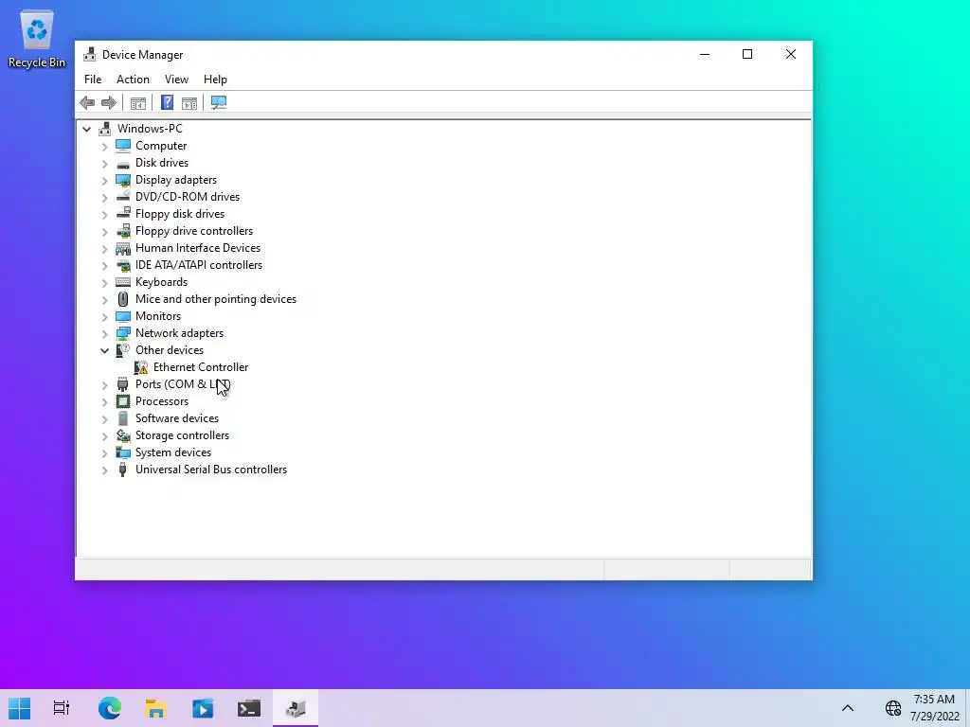Open the Windows Start button
Image resolution: width=970 pixels, height=727 pixels.
[19, 708]
